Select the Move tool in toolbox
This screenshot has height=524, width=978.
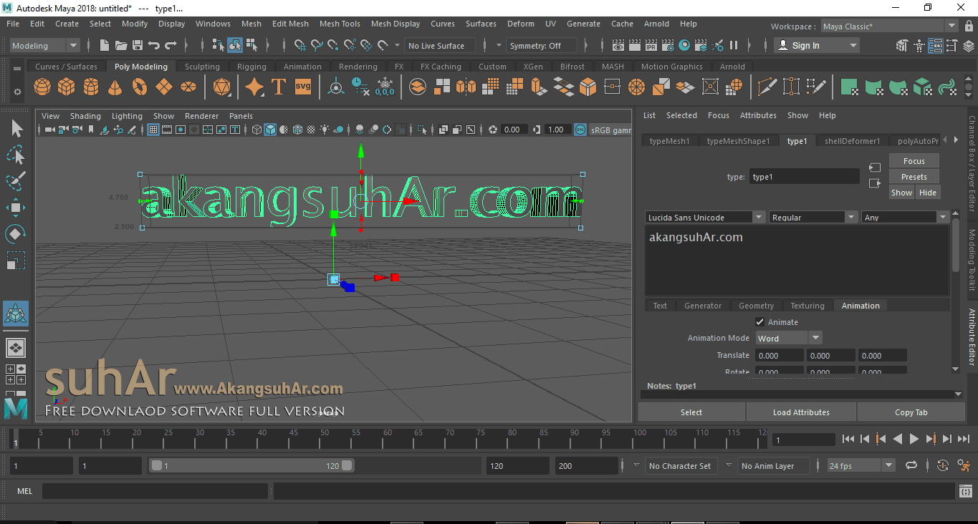tap(16, 208)
